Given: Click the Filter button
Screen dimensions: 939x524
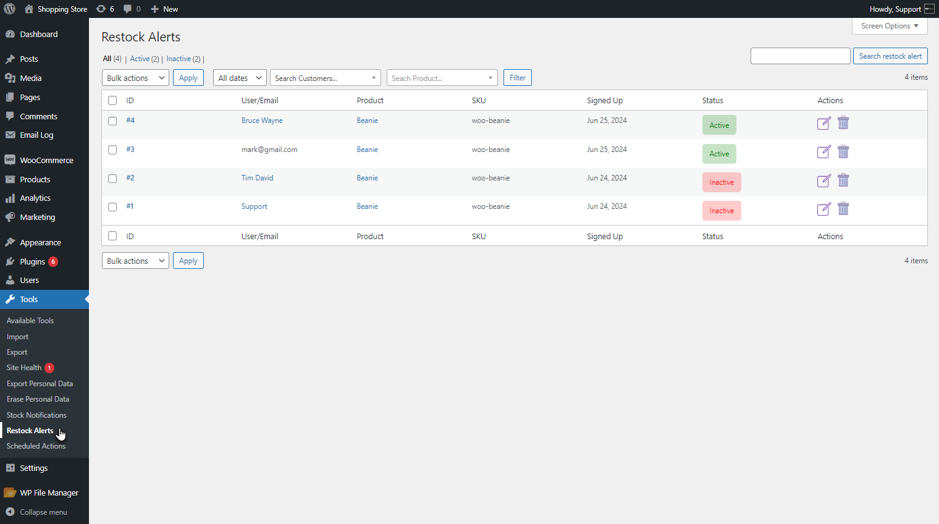Looking at the screenshot, I should coord(518,78).
